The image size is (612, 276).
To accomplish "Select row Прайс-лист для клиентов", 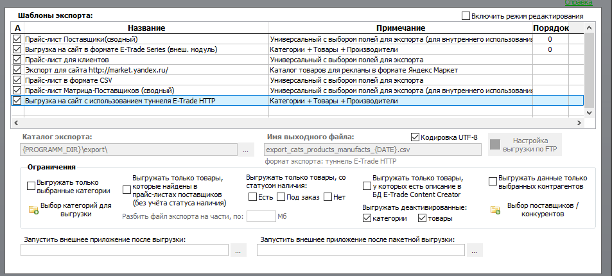I will 297,60.
